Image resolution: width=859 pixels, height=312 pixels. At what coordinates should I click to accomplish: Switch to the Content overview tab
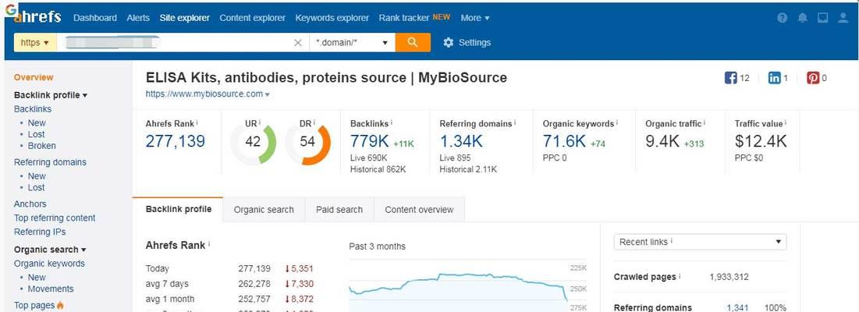(419, 210)
